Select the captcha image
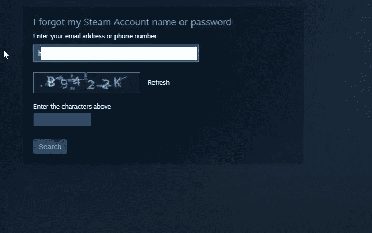Image resolution: width=372 pixels, height=233 pixels. pos(87,83)
